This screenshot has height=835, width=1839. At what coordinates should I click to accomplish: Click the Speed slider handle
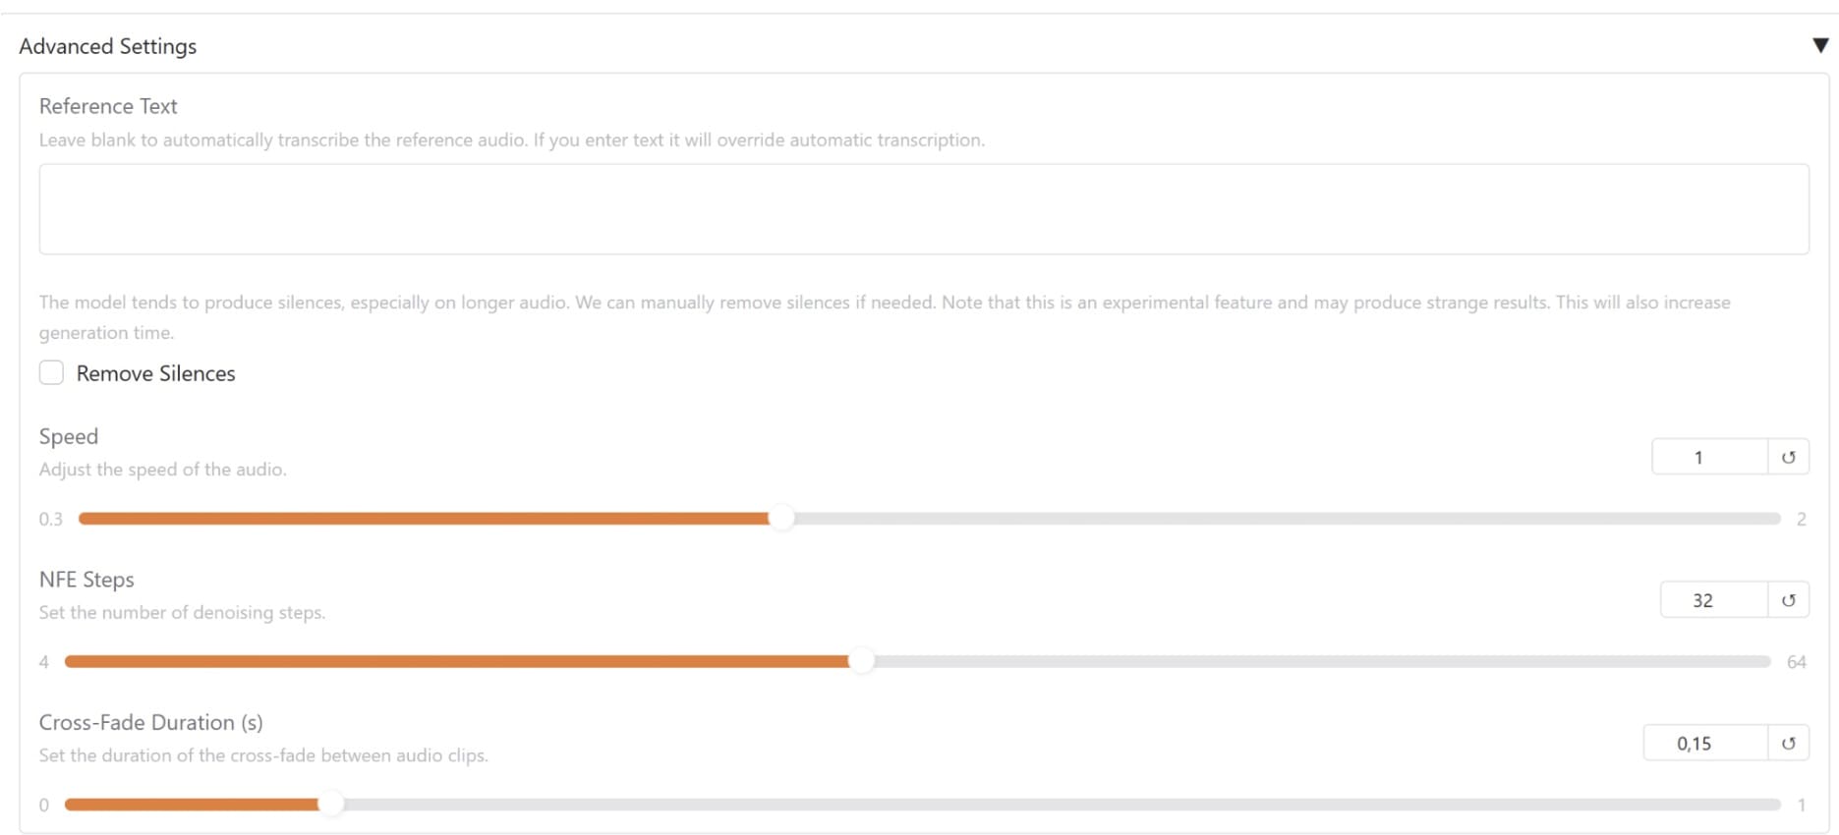[x=781, y=519]
